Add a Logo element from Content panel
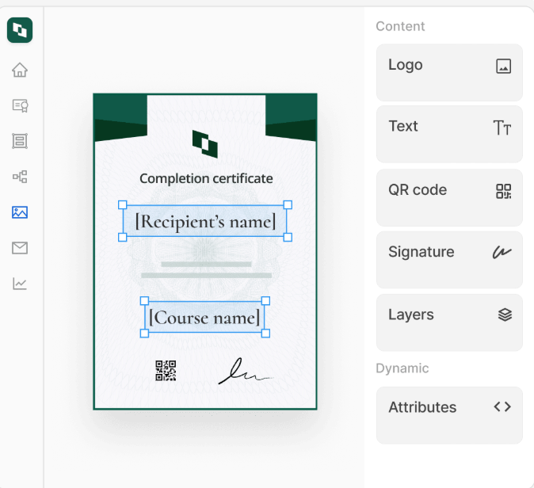The height and width of the screenshot is (488, 534). click(449, 72)
